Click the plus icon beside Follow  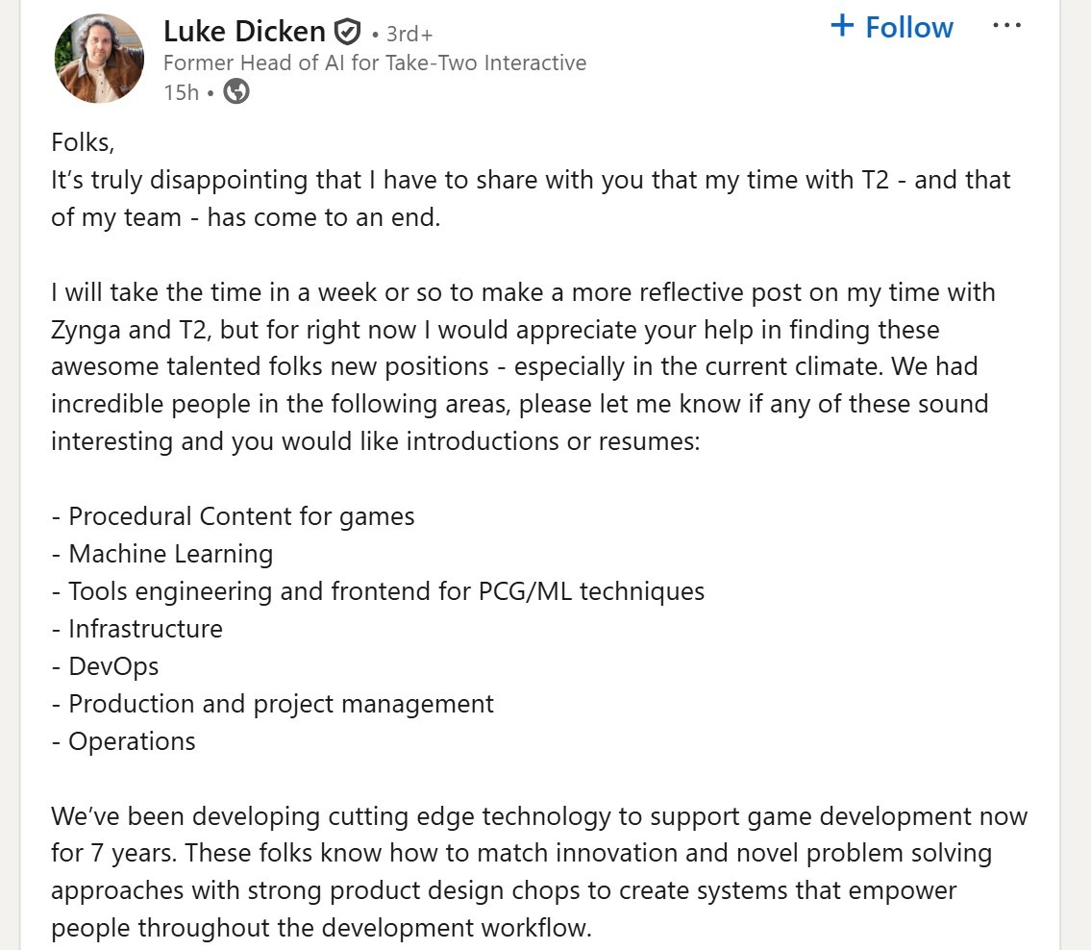point(842,26)
